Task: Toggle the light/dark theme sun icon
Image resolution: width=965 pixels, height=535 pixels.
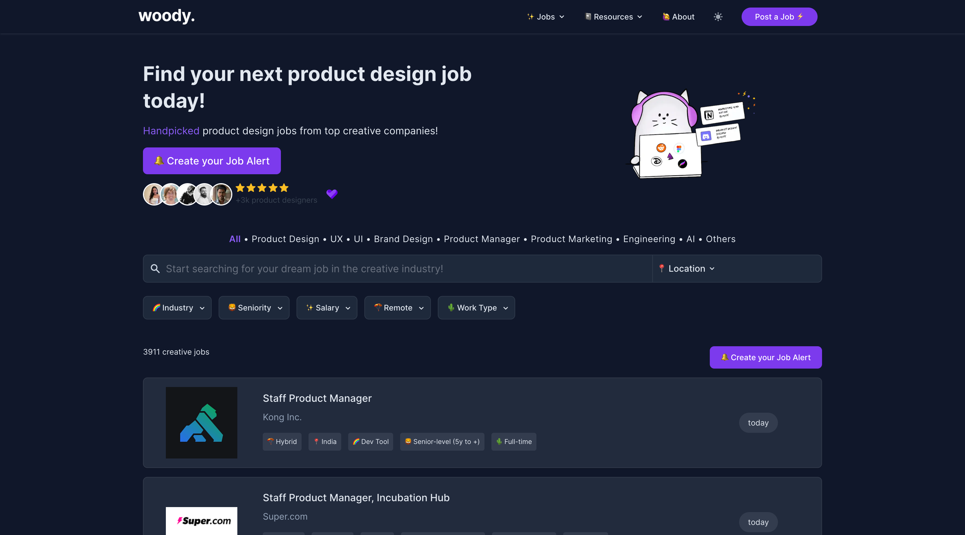Action: (718, 17)
